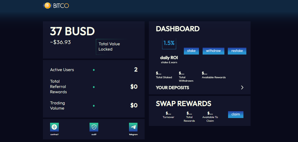The width and height of the screenshot is (298, 142).
Task: Click the Total Referral Rewards label
Action: pos(58,87)
